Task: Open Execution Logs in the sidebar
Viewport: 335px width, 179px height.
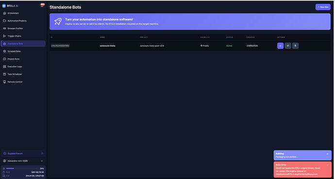Action: 23,67
